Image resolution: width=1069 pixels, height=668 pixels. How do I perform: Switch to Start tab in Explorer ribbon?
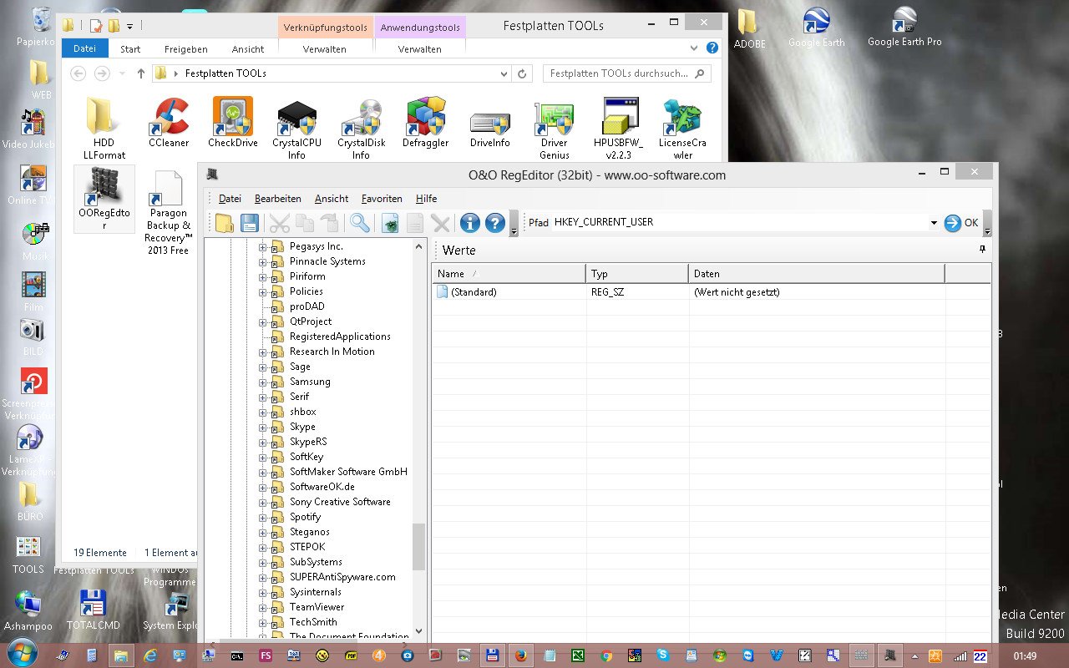130,49
